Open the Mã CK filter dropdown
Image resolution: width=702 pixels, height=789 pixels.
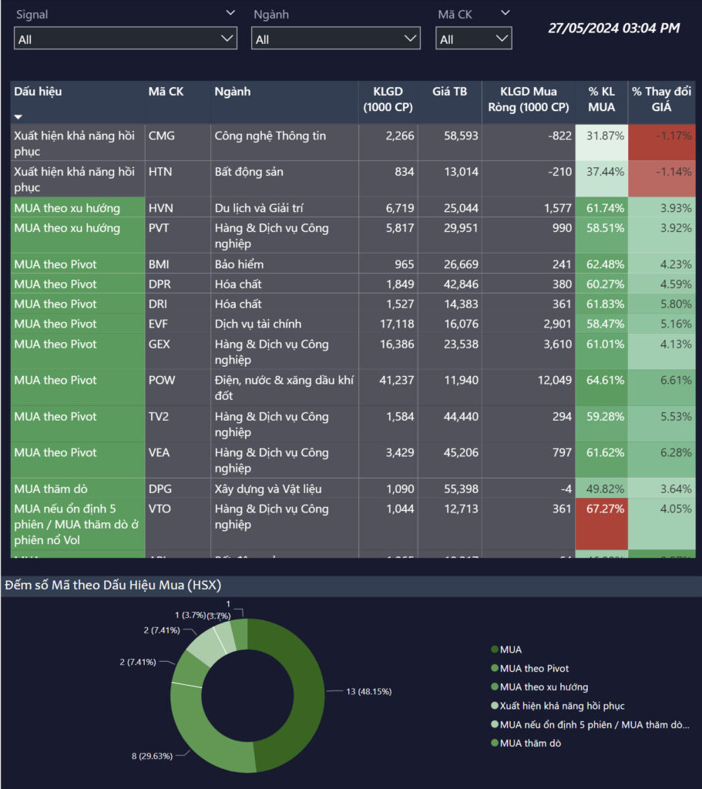click(473, 39)
